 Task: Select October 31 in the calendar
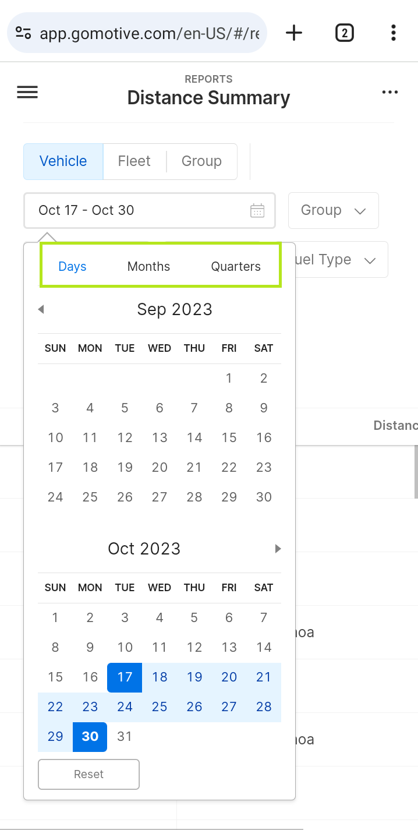click(125, 736)
